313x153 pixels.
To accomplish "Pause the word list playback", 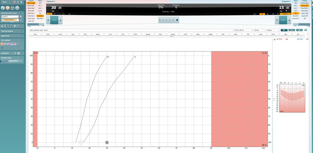I will (x=292, y=30).
